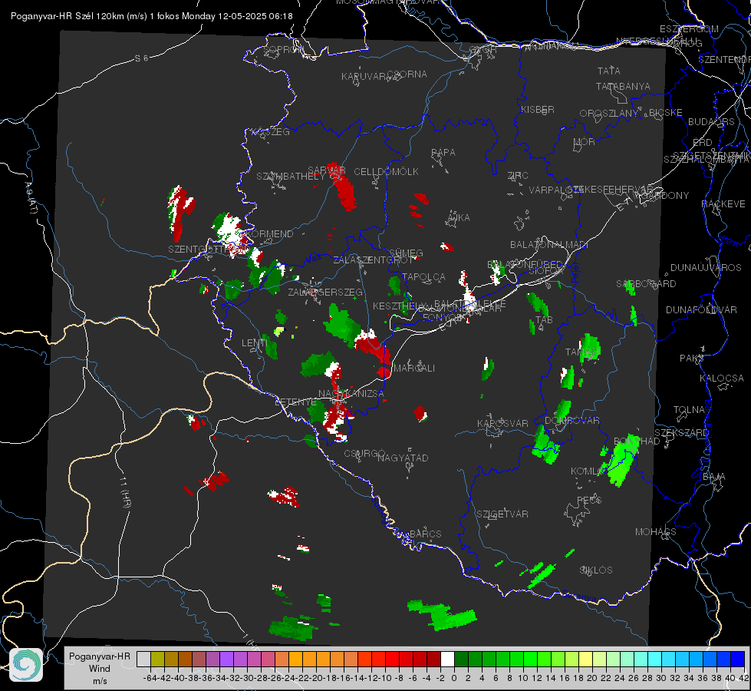Screen dimensions: 751x691
Task: Pick the light gray swatch at legend's start
Action: pos(143,659)
